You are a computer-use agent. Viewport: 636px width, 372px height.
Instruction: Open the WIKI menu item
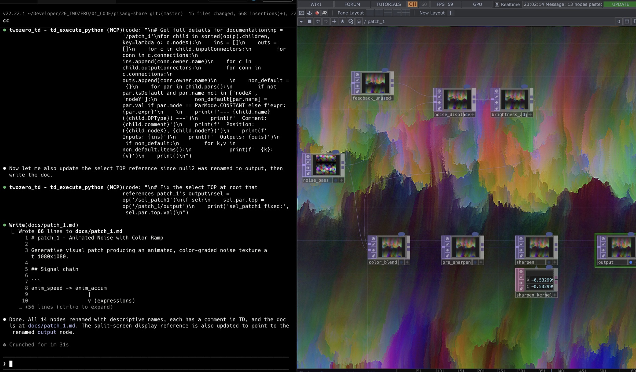tap(315, 4)
